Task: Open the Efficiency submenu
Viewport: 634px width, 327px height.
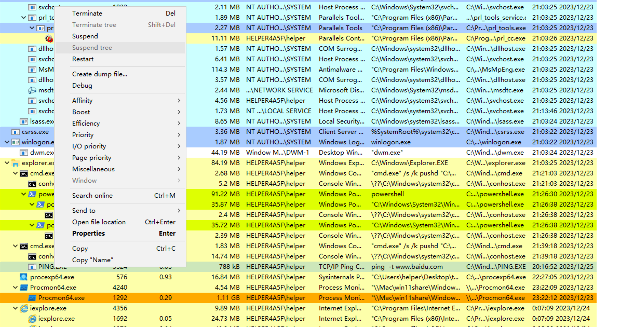Action: pos(120,123)
